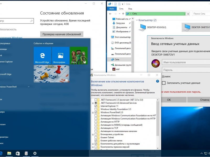Click the Поиск: Сеть search field
Screen dimensions: 210x157
(201, 14)
